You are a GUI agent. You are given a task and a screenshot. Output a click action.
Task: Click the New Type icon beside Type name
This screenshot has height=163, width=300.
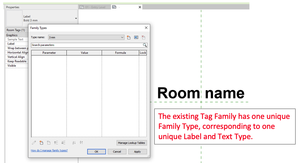129,37
